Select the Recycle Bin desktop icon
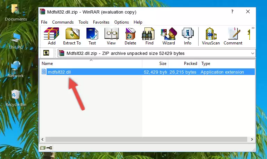Viewport: 267px width, 159px height. tap(16, 98)
